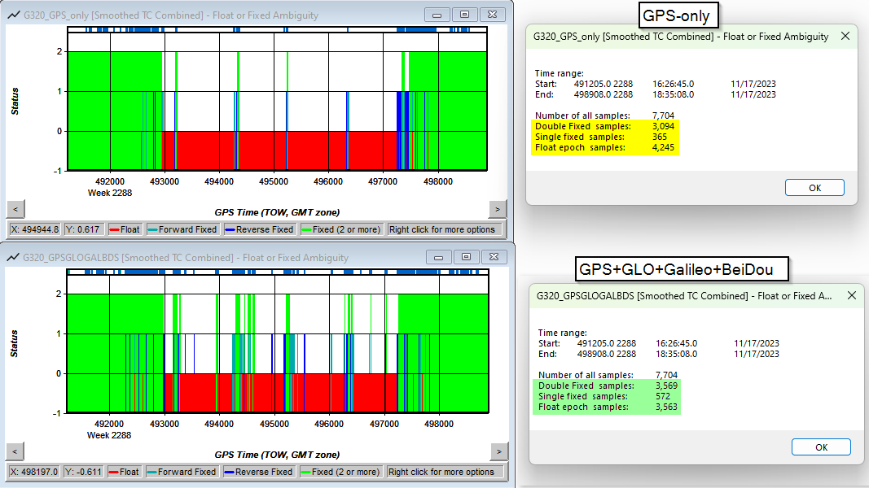Click Week 2288 label under GPS-only plot
This screenshot has width=869, height=488.
(110, 193)
